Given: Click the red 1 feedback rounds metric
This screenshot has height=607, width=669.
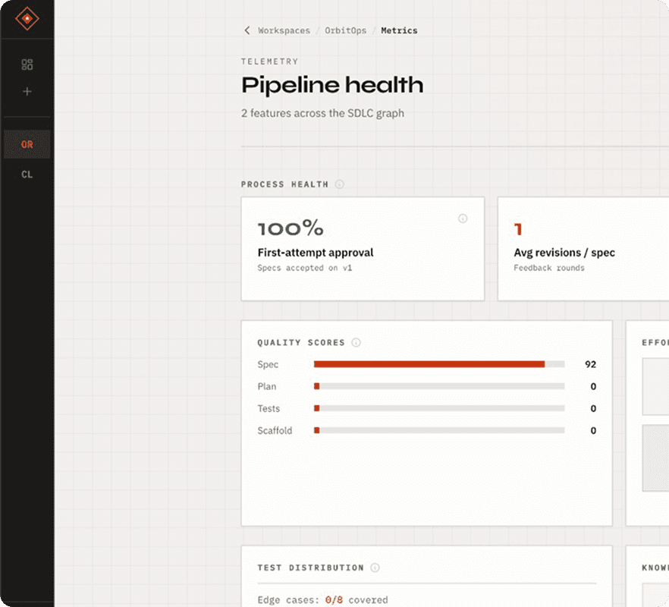Looking at the screenshot, I should coord(518,228).
